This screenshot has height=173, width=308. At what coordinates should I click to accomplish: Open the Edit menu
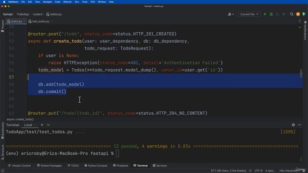pos(30,2)
